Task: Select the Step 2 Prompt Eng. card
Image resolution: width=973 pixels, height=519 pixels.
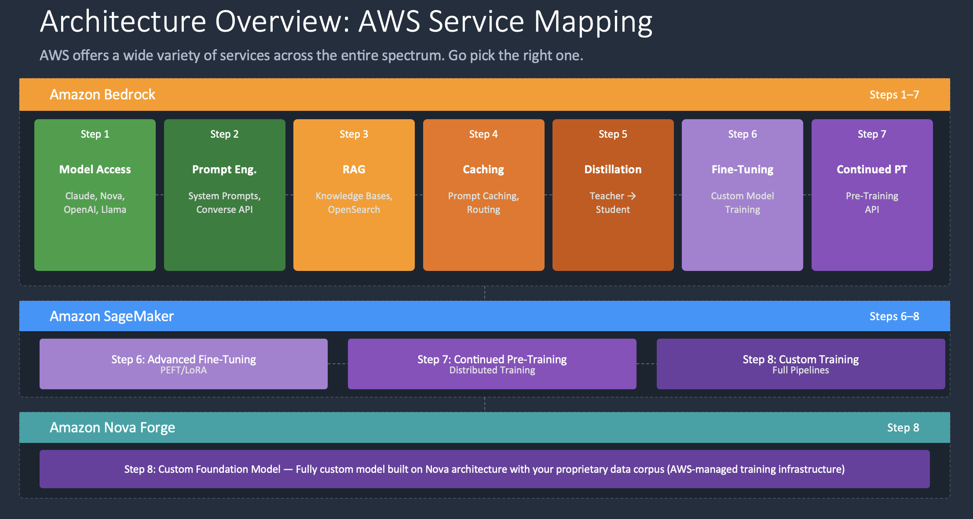Action: pyautogui.click(x=224, y=195)
